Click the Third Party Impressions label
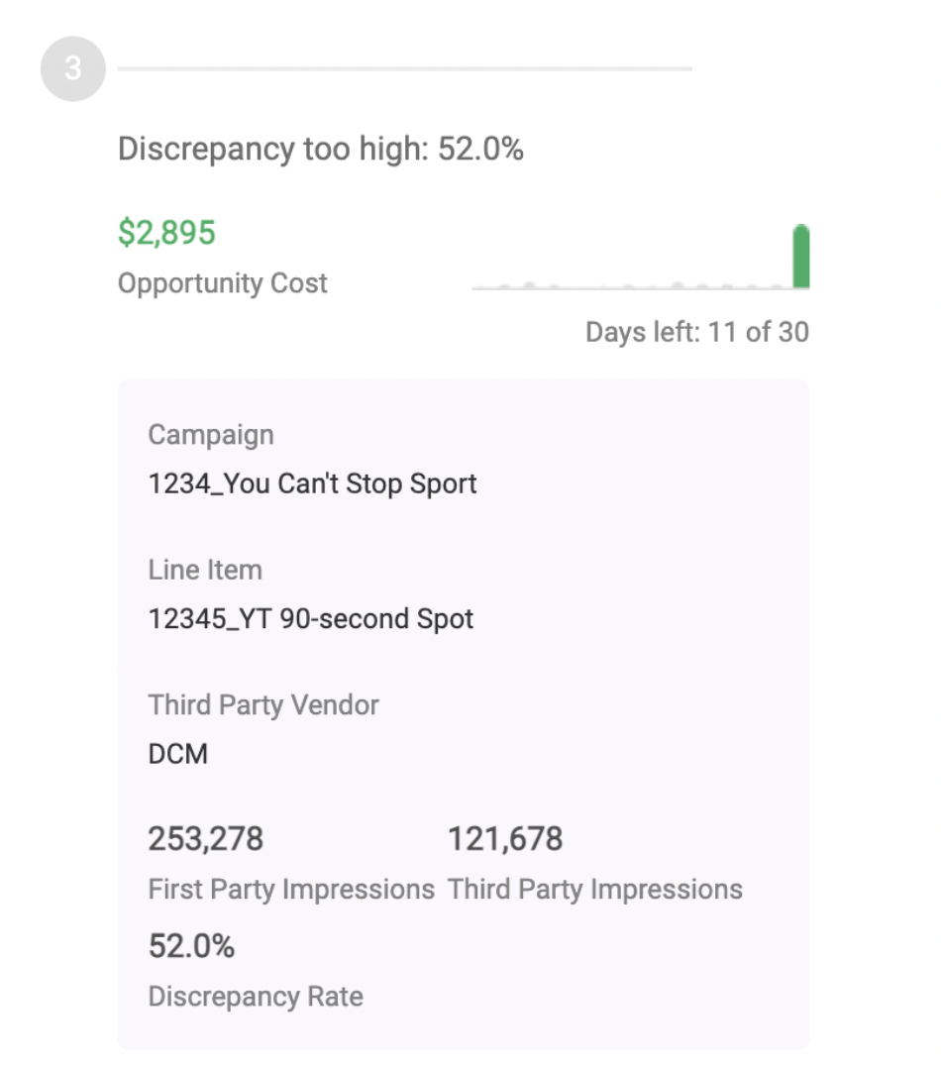The width and height of the screenshot is (941, 1068). [x=595, y=890]
